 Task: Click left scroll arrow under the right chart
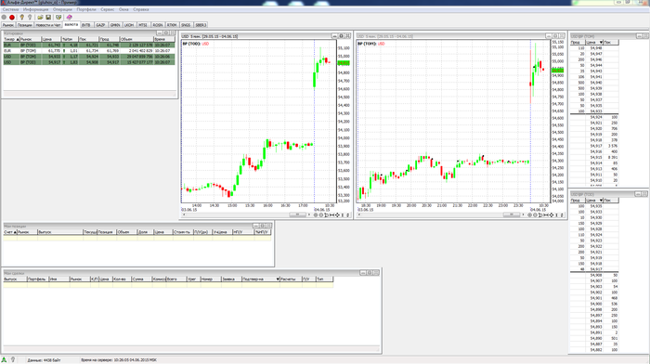pos(359,214)
